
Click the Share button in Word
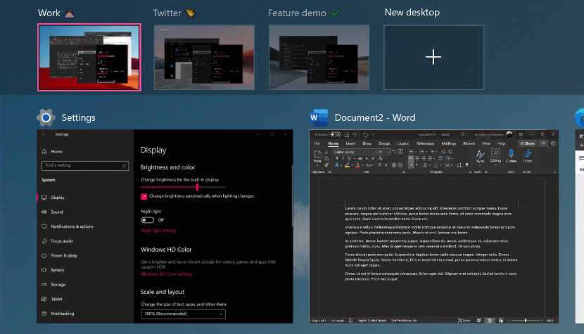tap(526, 143)
